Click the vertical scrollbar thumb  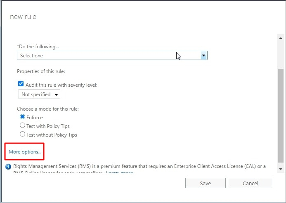point(281,115)
